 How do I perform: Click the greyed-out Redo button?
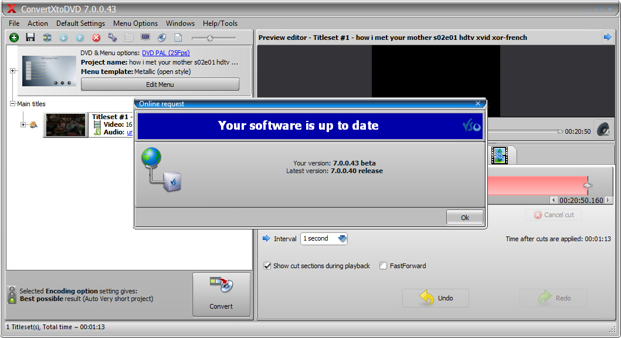coord(554,298)
